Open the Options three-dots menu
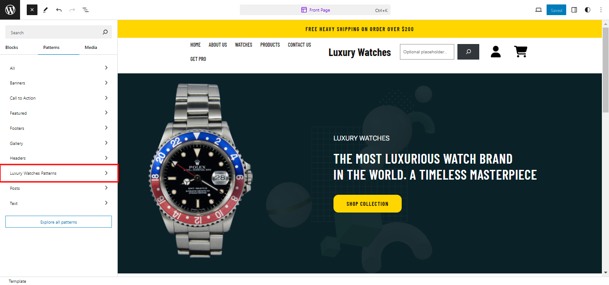The image size is (609, 285). pos(600,10)
